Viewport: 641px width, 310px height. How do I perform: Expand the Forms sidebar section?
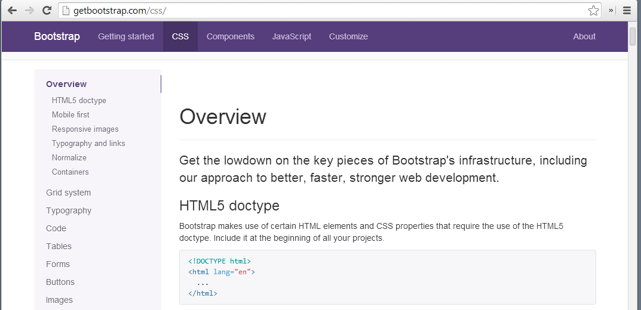pyautogui.click(x=58, y=264)
